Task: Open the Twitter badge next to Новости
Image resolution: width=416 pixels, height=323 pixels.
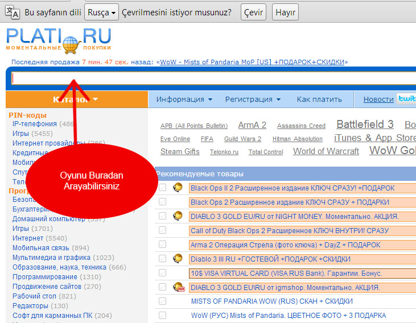Action: (406, 98)
